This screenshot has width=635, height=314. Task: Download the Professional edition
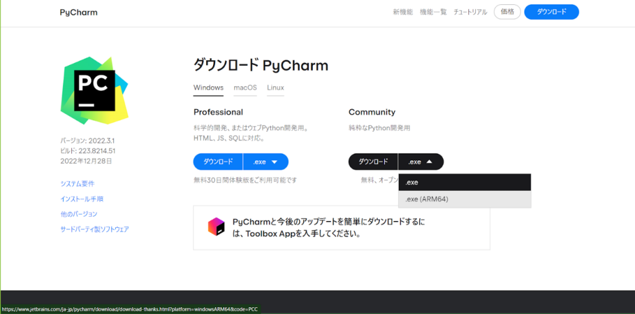pyautogui.click(x=218, y=162)
